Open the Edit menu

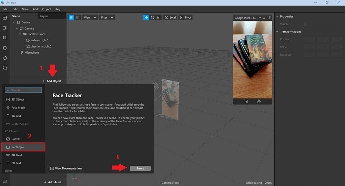[x=15, y=9]
